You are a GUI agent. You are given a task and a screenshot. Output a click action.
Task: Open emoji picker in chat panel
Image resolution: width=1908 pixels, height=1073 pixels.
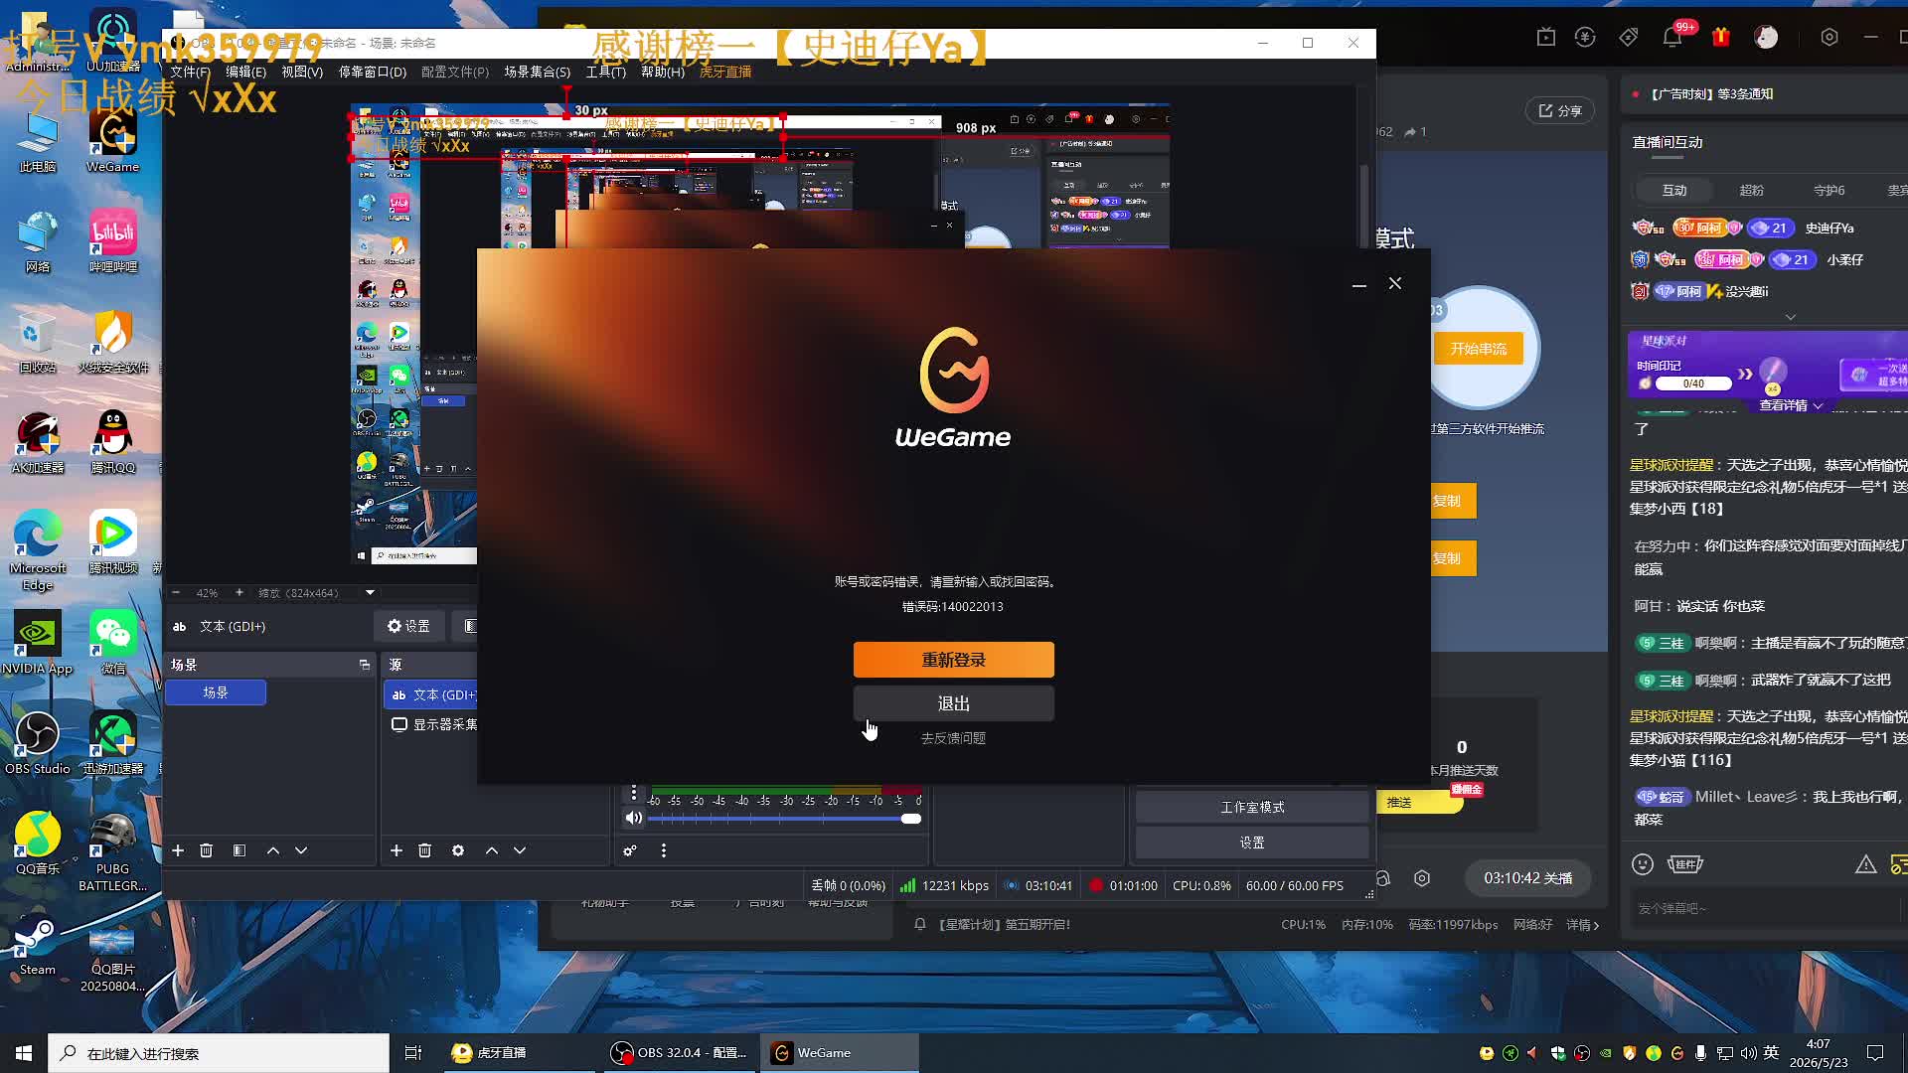[x=1643, y=864]
